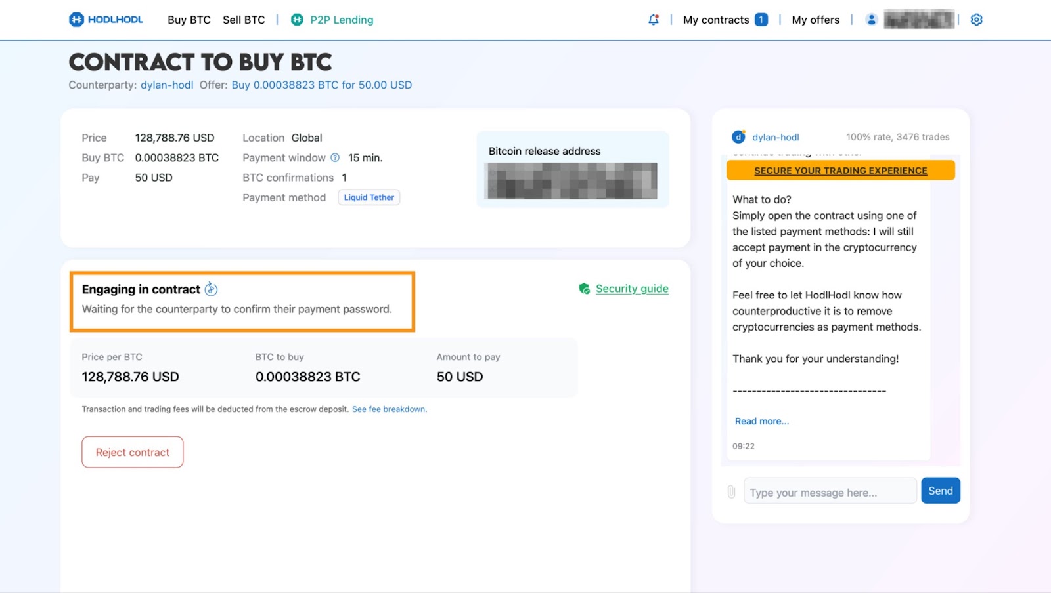Click the Engaging in contract timer icon
1051x593 pixels.
[x=211, y=289]
